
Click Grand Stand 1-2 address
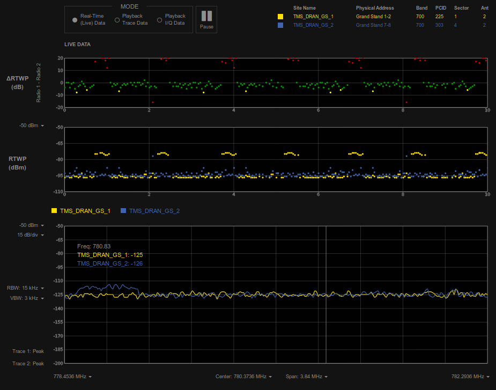(373, 17)
